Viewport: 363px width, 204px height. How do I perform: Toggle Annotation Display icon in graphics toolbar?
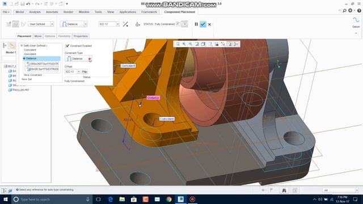[x=229, y=44]
